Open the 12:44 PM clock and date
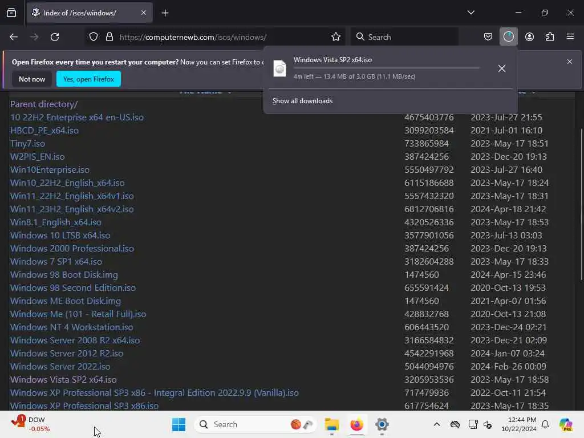This screenshot has width=584, height=438. pos(519,424)
